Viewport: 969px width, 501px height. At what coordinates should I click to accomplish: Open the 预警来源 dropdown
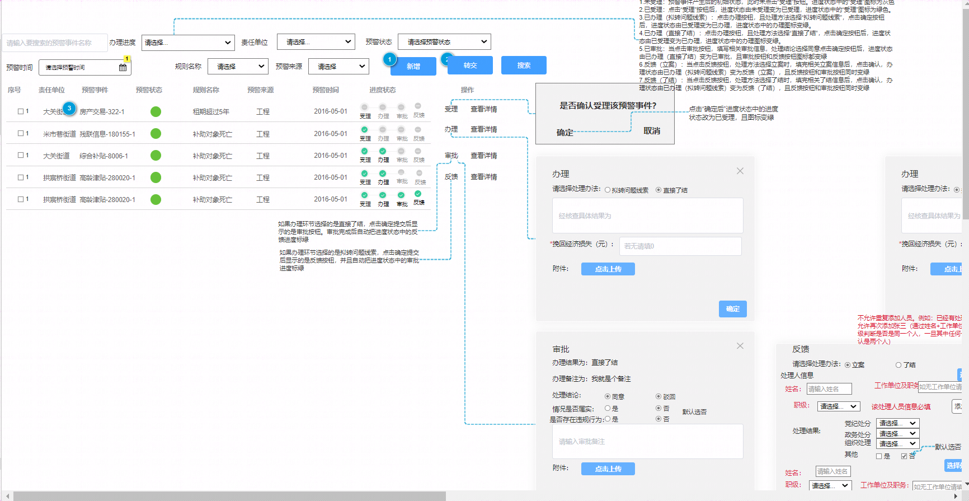[x=338, y=66]
